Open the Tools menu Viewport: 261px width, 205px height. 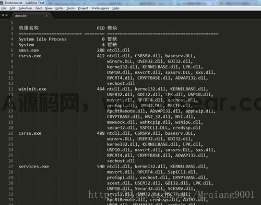click(x=70, y=8)
